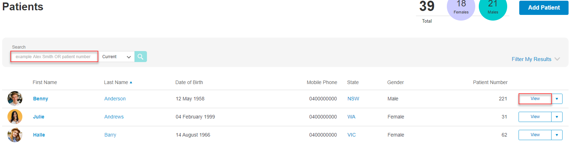The image size is (570, 144).
Task: Open Halle Barry's avatar photo
Action: (15, 135)
